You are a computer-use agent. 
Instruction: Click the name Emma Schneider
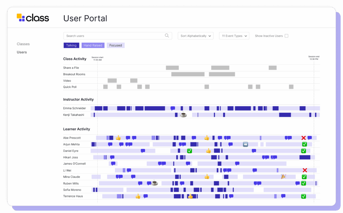(x=74, y=108)
